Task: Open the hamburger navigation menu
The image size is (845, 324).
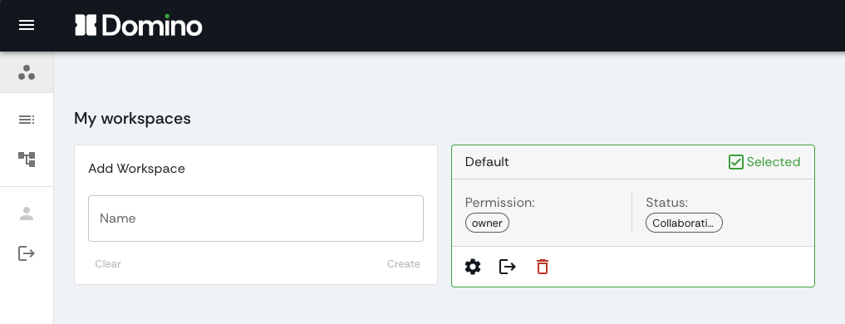Action: pyautogui.click(x=27, y=25)
